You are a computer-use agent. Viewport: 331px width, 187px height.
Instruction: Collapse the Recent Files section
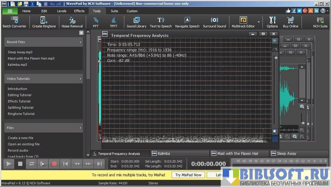click(80, 42)
